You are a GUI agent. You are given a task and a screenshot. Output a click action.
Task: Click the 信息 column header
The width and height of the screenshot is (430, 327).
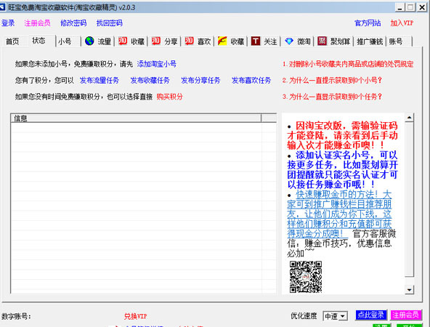[136, 118]
